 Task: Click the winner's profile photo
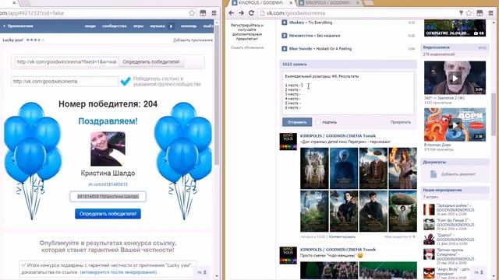click(x=108, y=149)
